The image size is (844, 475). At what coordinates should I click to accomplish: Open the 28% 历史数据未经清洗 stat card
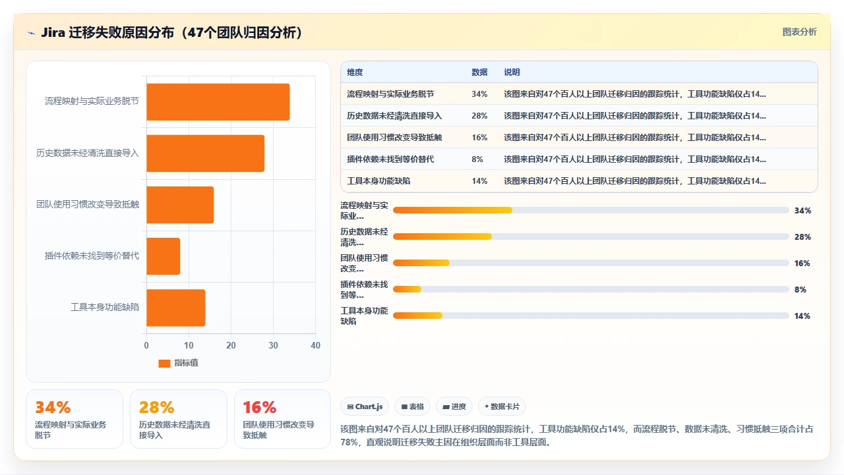(x=179, y=419)
